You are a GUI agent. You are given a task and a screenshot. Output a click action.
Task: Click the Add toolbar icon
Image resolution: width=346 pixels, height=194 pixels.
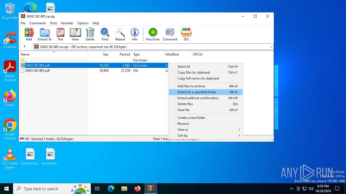[29, 34]
